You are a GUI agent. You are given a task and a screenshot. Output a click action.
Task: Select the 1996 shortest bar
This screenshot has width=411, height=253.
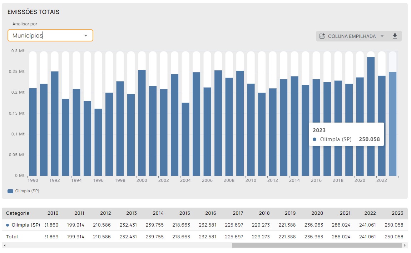click(x=98, y=142)
